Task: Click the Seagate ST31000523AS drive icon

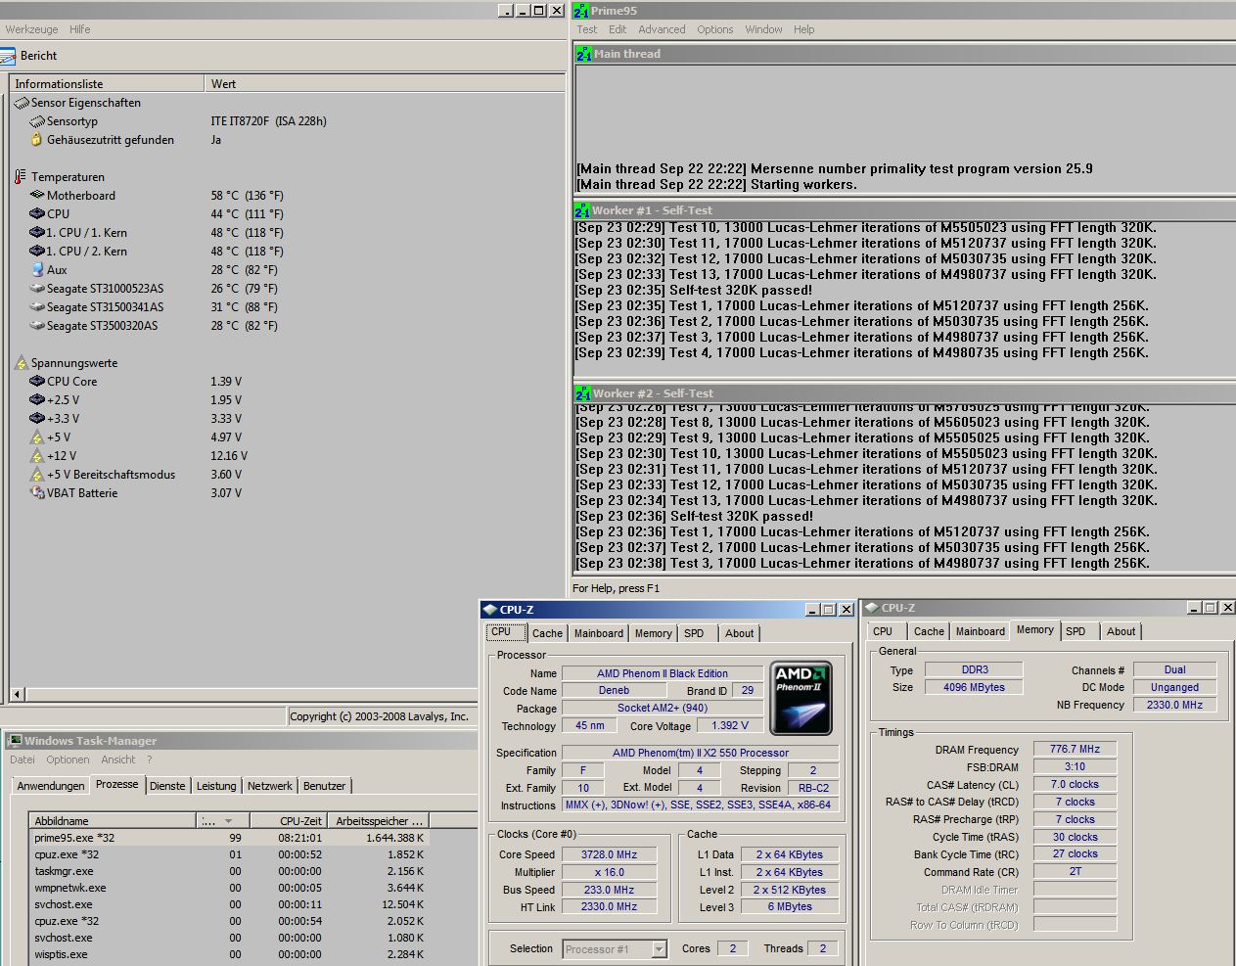Action: (x=37, y=289)
